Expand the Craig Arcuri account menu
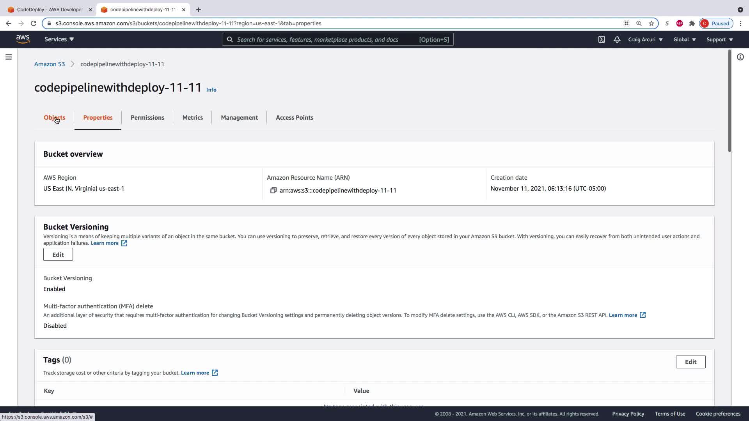This screenshot has height=421, width=749. click(645, 39)
